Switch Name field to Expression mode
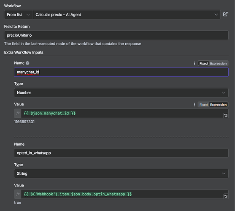The image size is (235, 211). pyautogui.click(x=218, y=64)
